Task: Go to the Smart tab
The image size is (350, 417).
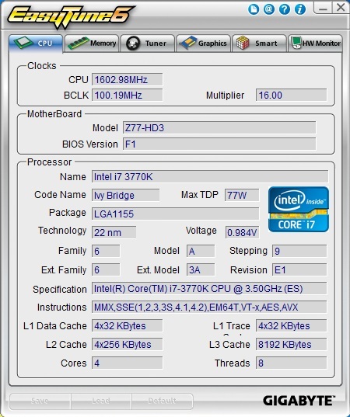Action: tap(259, 43)
